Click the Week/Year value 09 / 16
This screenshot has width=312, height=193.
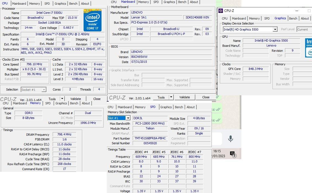point(199,128)
